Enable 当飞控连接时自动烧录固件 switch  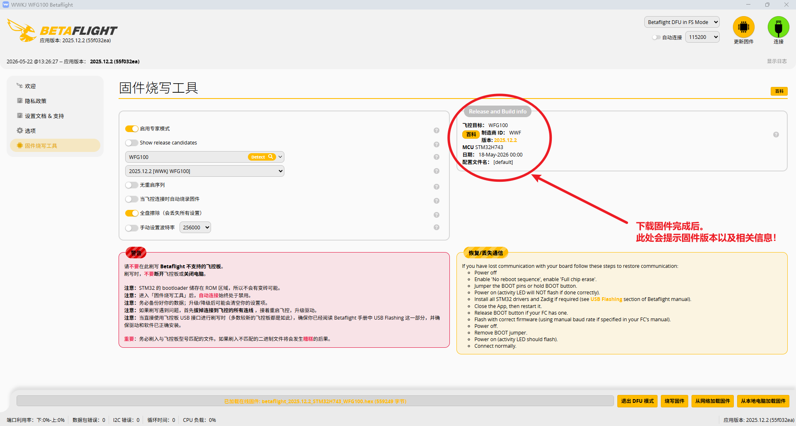click(x=132, y=199)
